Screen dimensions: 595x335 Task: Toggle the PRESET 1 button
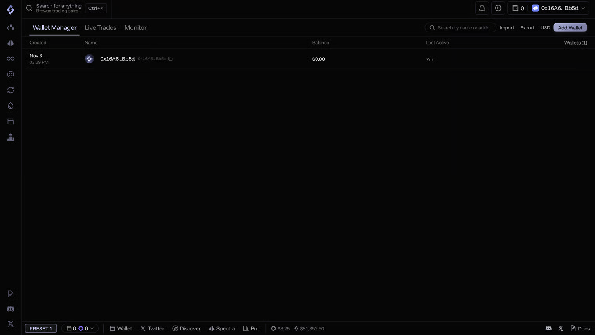(41, 328)
